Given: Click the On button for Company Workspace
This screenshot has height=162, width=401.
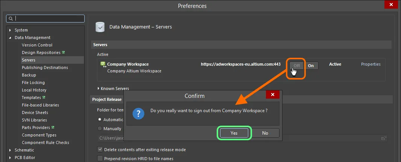Looking at the screenshot, I should coord(311,66).
